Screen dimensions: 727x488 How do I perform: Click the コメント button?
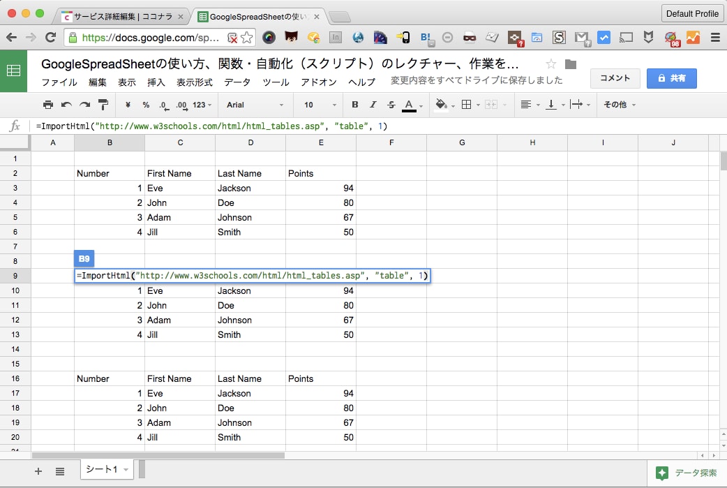pos(615,78)
